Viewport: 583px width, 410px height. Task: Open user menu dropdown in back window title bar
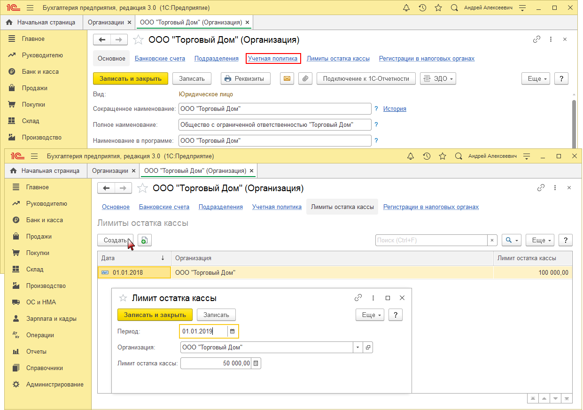coord(522,8)
